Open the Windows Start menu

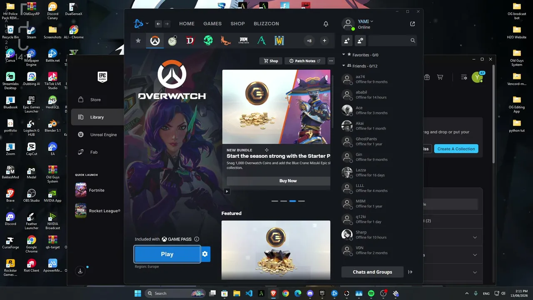[137, 293]
